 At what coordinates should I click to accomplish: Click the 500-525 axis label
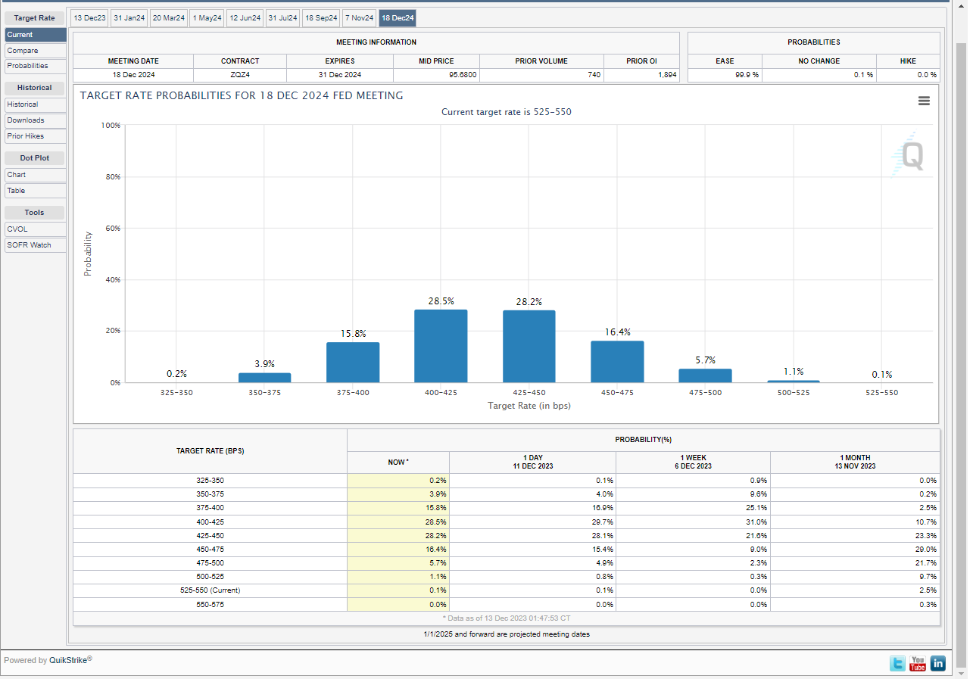[x=794, y=393]
